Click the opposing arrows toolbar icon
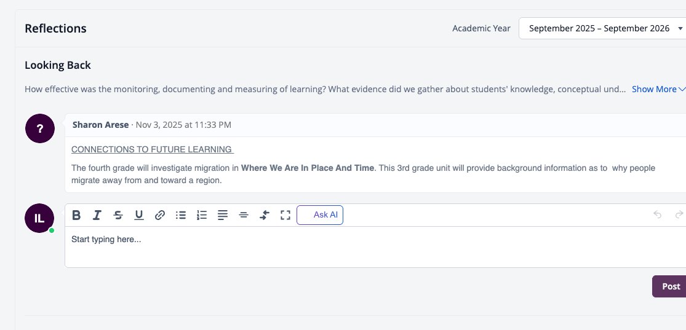This screenshot has height=330, width=686. [265, 215]
